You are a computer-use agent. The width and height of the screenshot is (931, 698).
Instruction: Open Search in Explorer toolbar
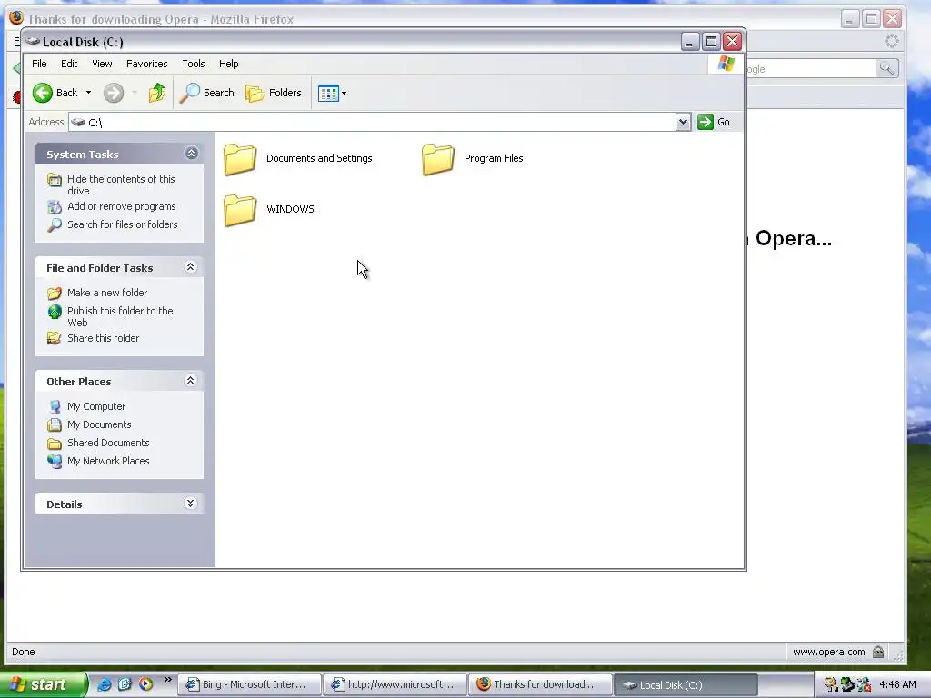(x=206, y=93)
